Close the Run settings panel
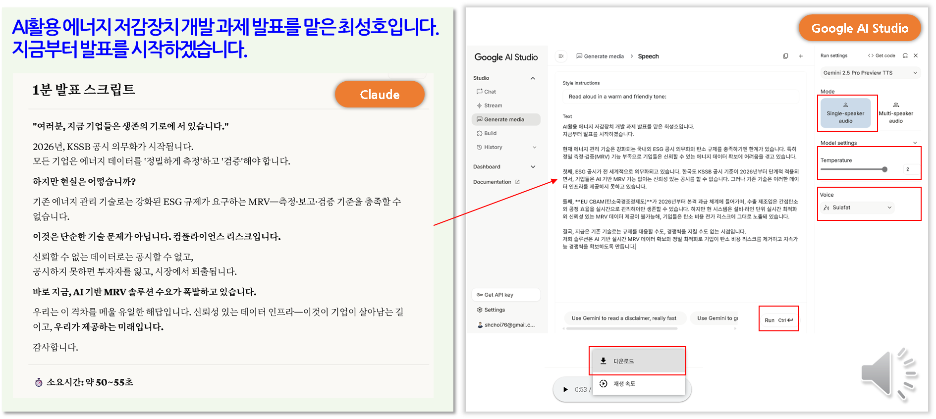Image resolution: width=936 pixels, height=419 pixels. tap(916, 56)
